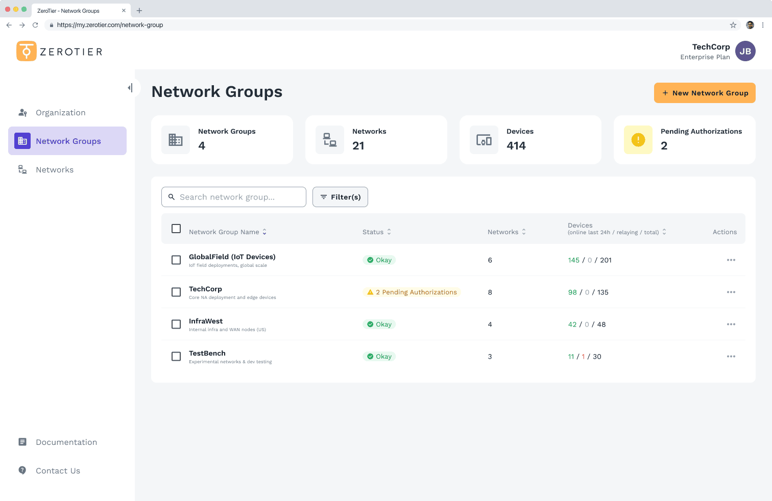Focus the Search network group field
The height and width of the screenshot is (501, 772).
pyautogui.click(x=234, y=197)
